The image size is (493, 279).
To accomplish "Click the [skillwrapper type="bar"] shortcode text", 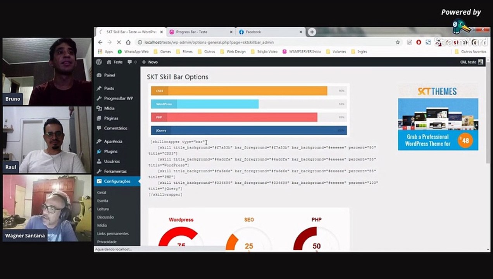I will (178, 142).
